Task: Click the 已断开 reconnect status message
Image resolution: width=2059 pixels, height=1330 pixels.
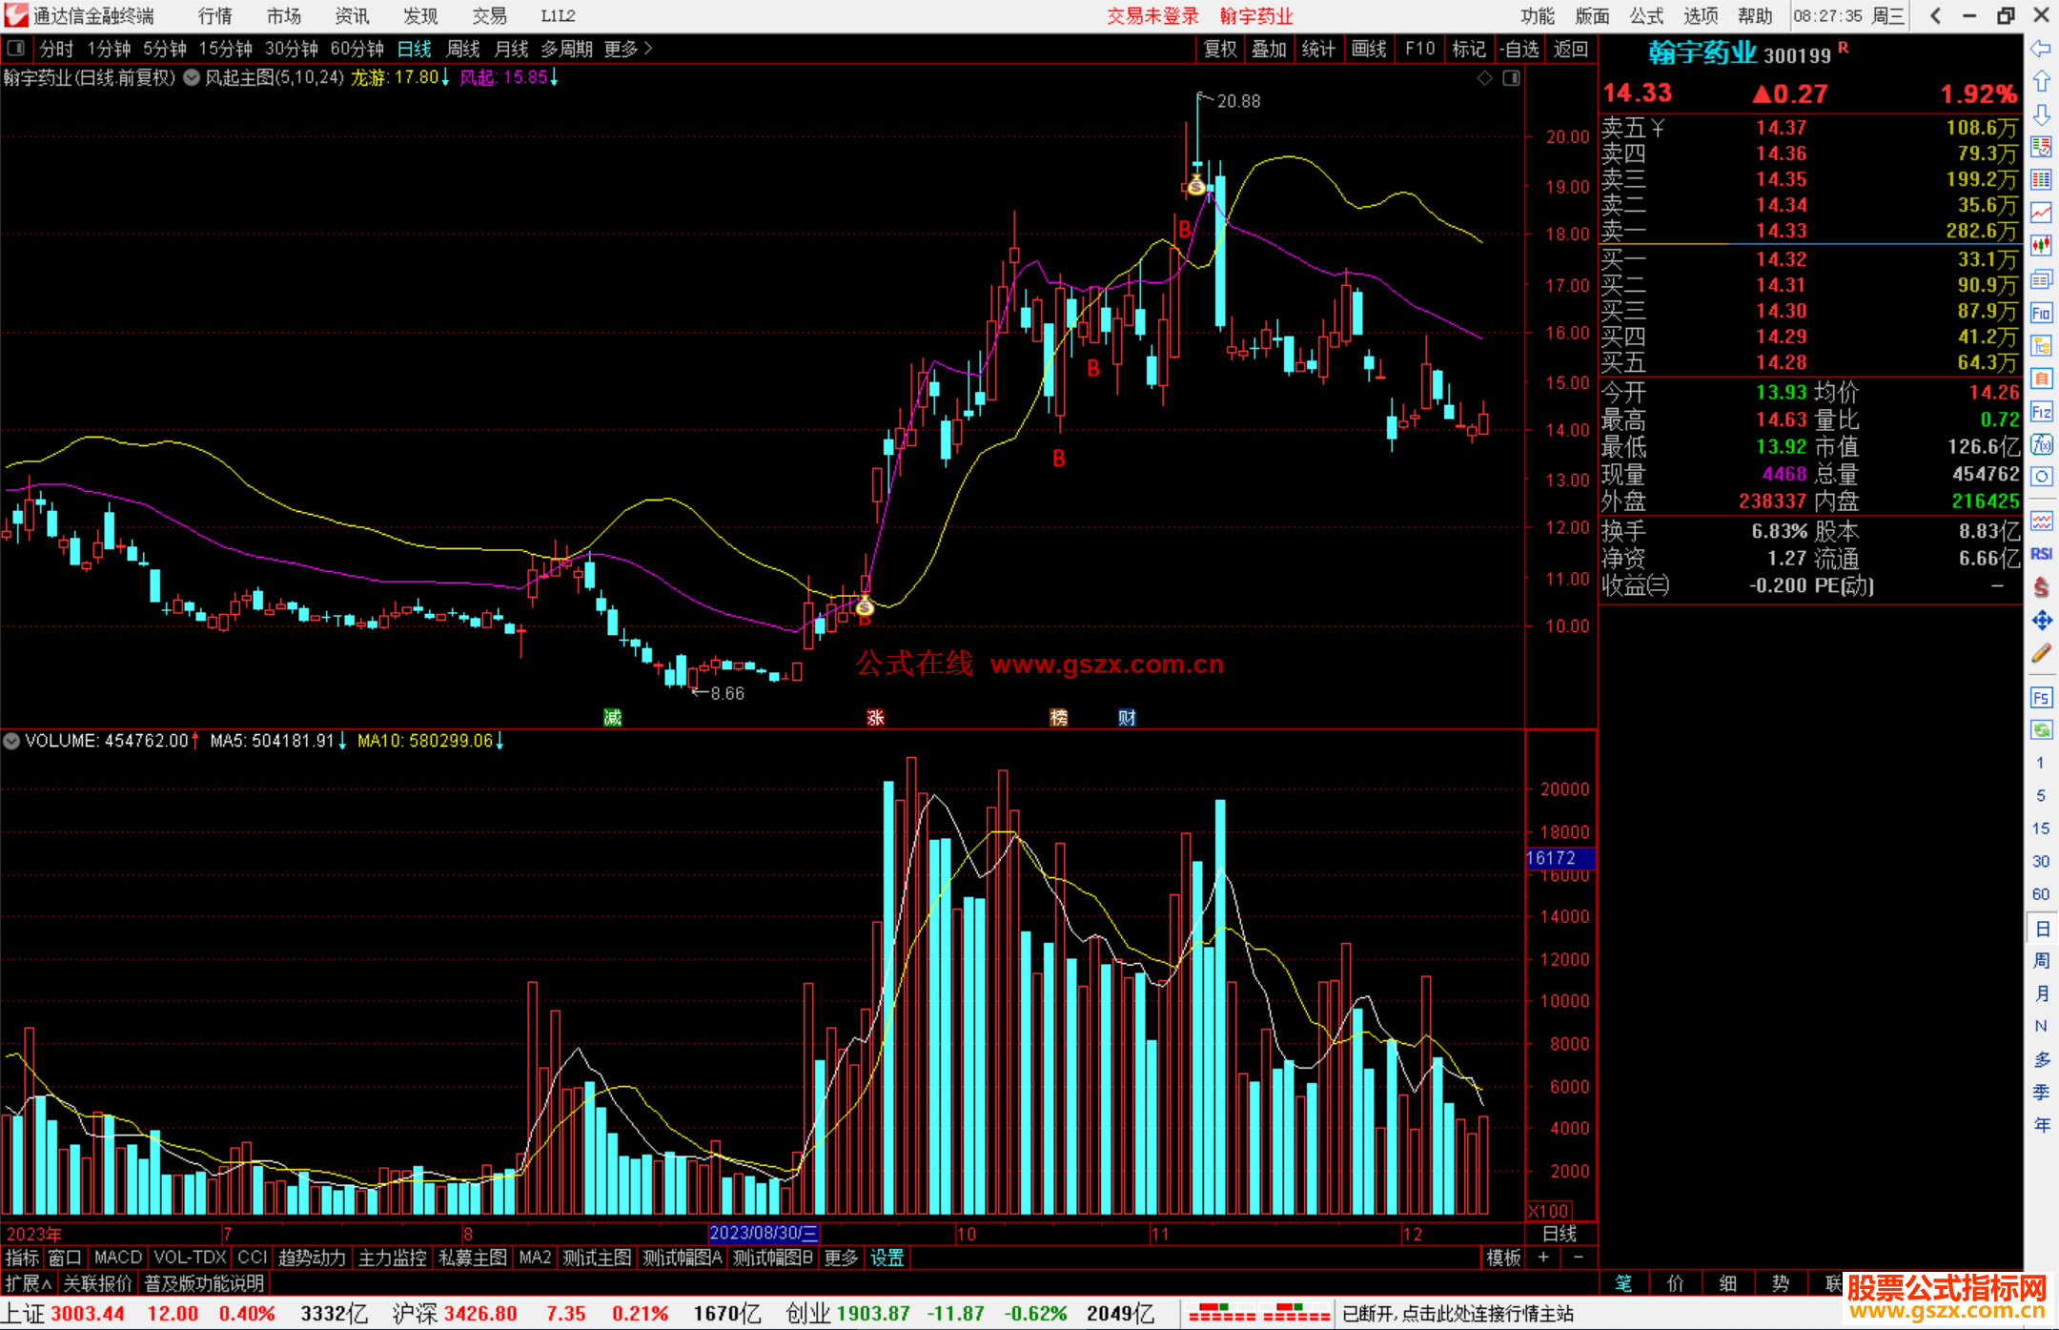Action: coord(1458,1314)
